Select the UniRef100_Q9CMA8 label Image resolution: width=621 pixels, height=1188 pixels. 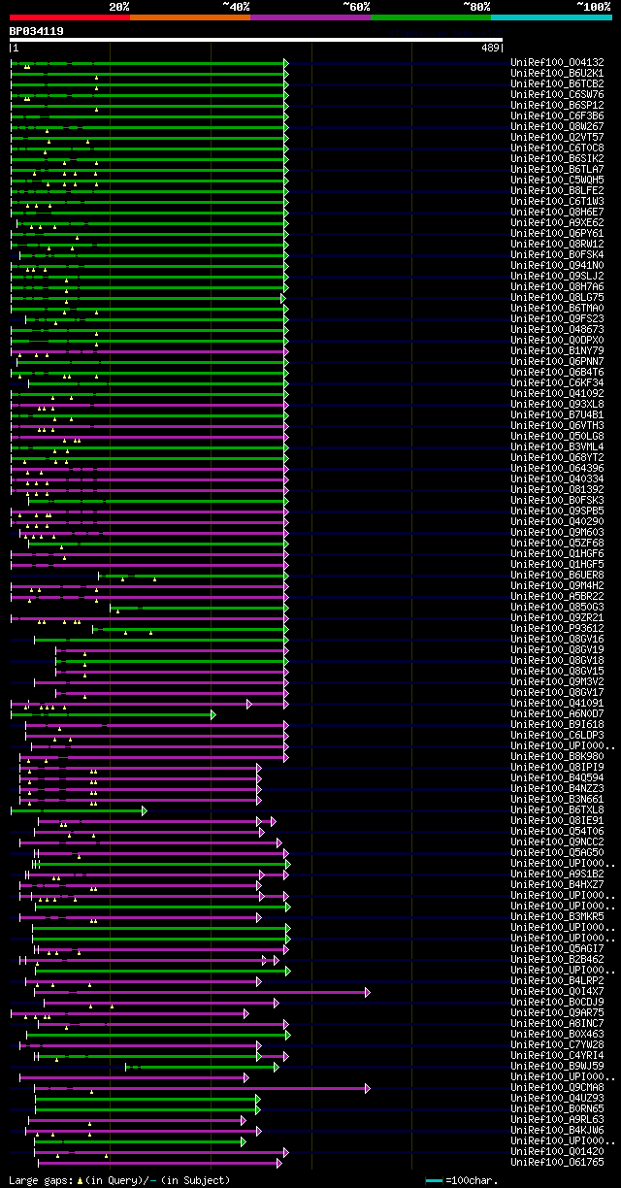[x=557, y=1088]
